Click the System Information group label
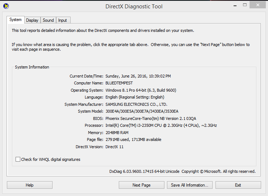 32,67
